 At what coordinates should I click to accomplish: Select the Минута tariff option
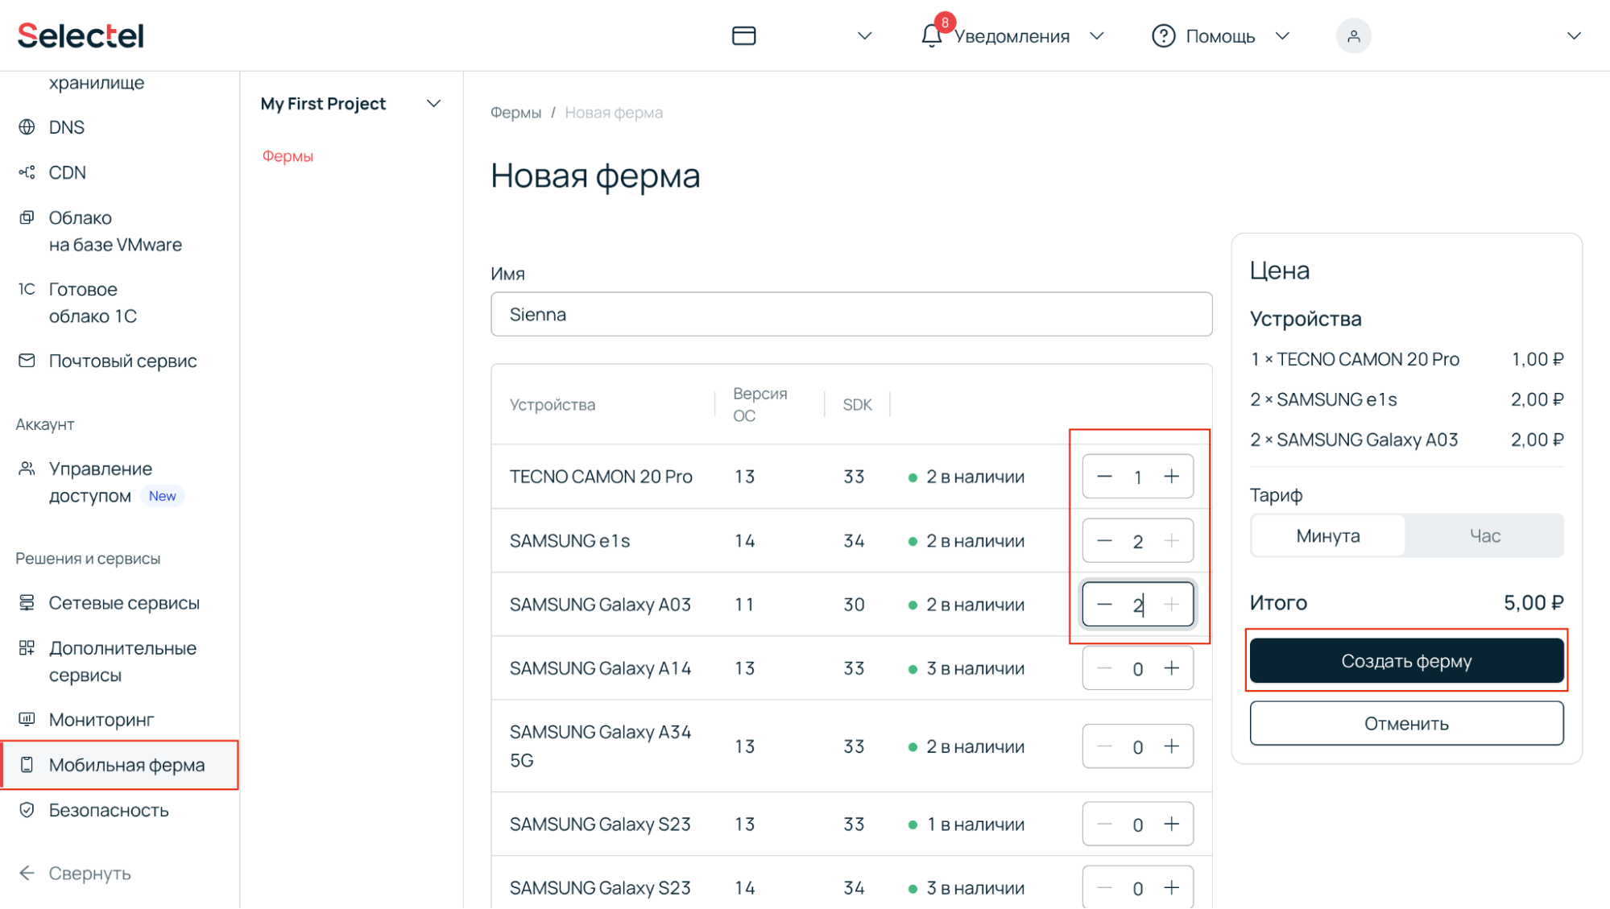point(1327,536)
